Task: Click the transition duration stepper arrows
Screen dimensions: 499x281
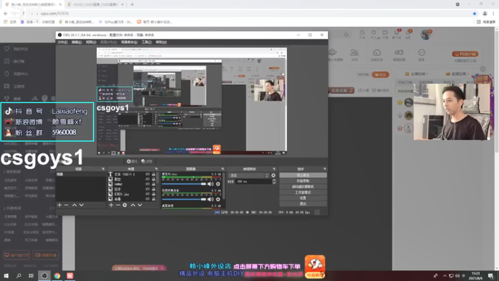Action: coord(274,181)
